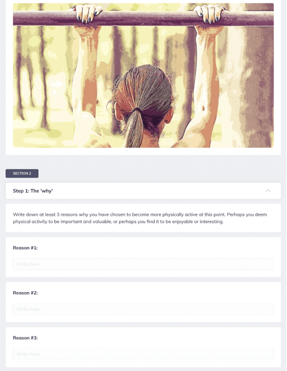The image size is (287, 371).
Task: Focus the Reason #3 text field
Action: 143,354
